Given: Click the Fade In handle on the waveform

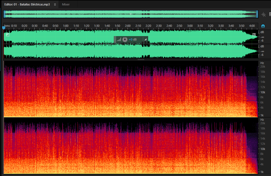Looking at the screenshot, I should point(8,35).
